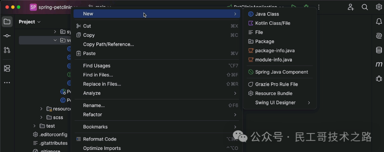Open IDE settings gear icon

coord(379,7)
